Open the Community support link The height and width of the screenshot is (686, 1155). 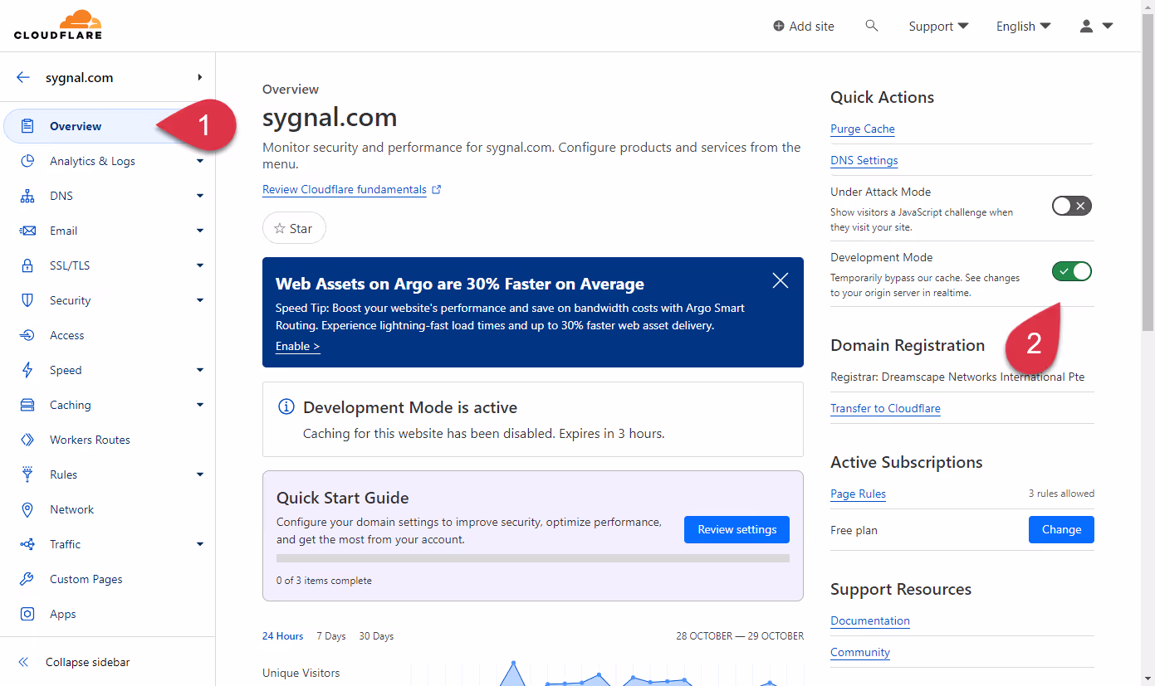click(859, 652)
